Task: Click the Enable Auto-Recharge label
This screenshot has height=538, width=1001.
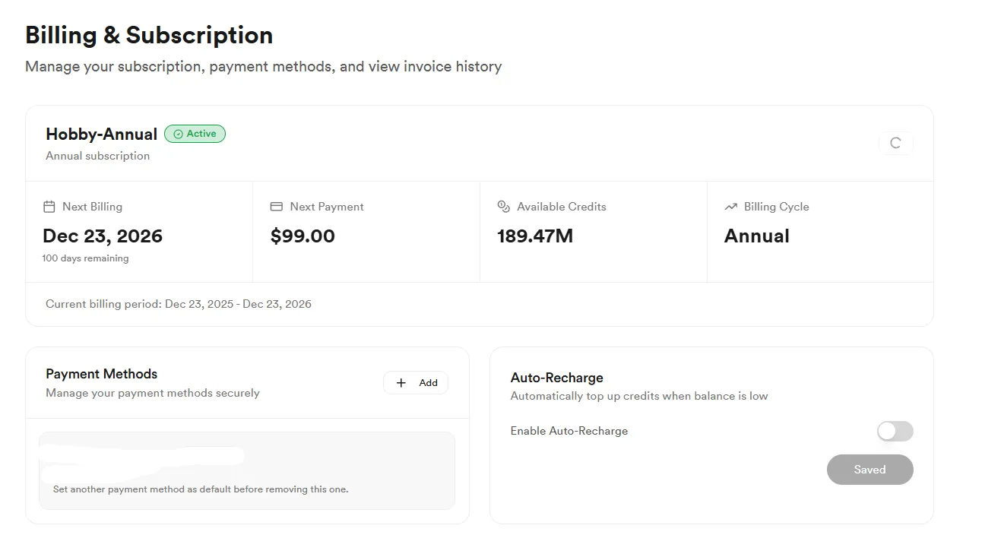Action: tap(569, 431)
